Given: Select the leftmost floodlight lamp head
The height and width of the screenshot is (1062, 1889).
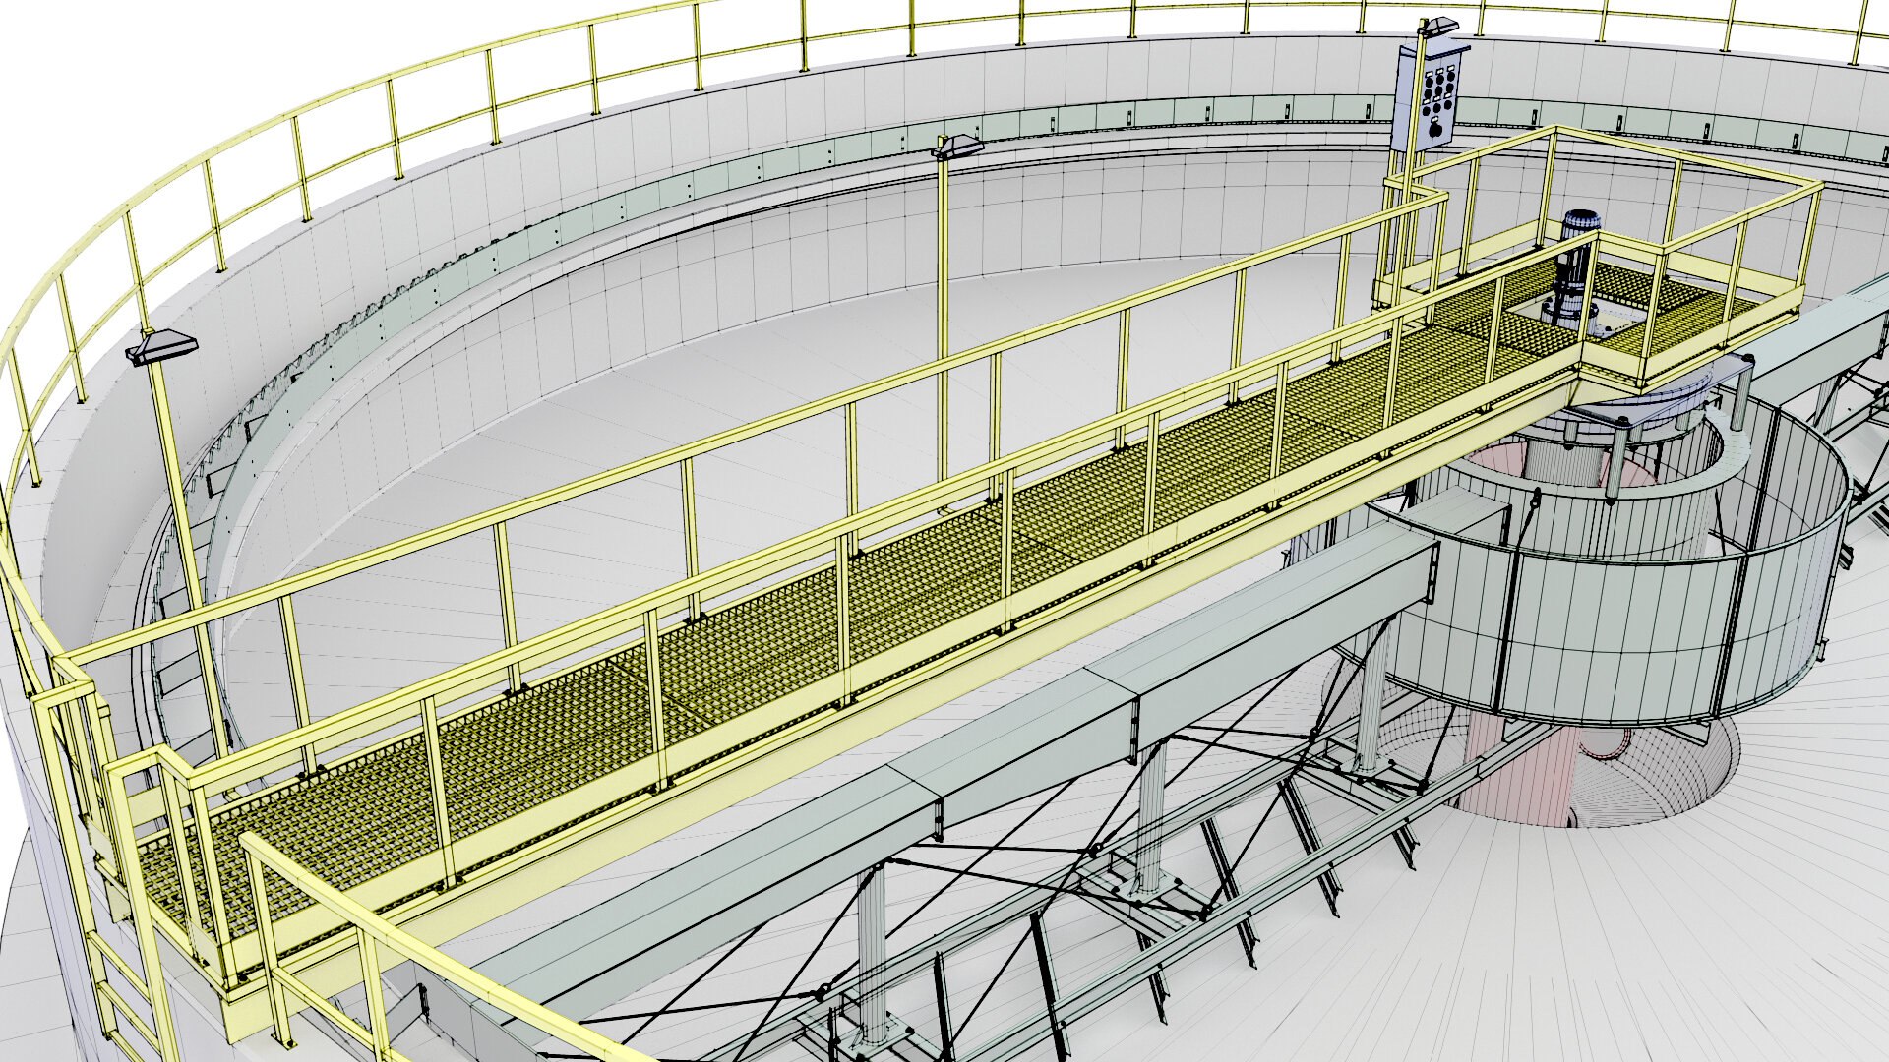Looking at the screenshot, I should click(x=161, y=347).
